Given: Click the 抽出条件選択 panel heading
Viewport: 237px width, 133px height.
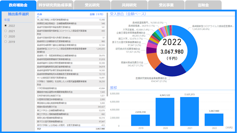Looking at the screenshot, I should (18, 14).
